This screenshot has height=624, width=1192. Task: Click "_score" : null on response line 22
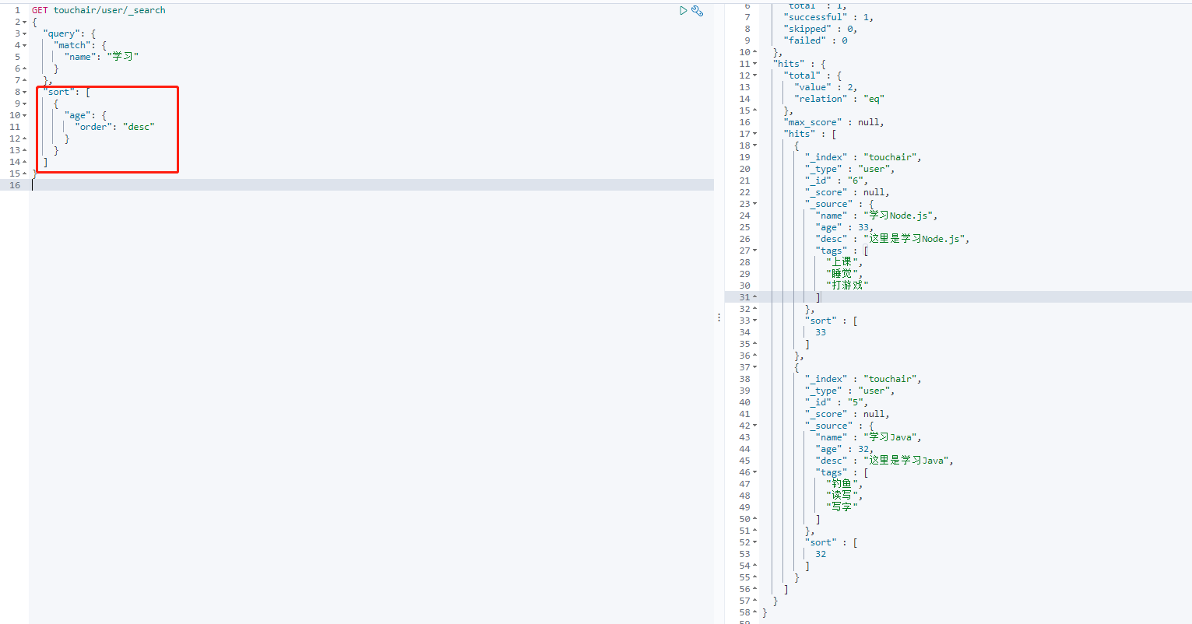point(847,192)
